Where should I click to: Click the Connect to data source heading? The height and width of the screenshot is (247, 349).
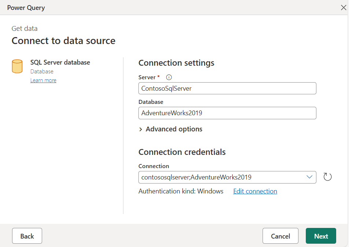coord(63,40)
